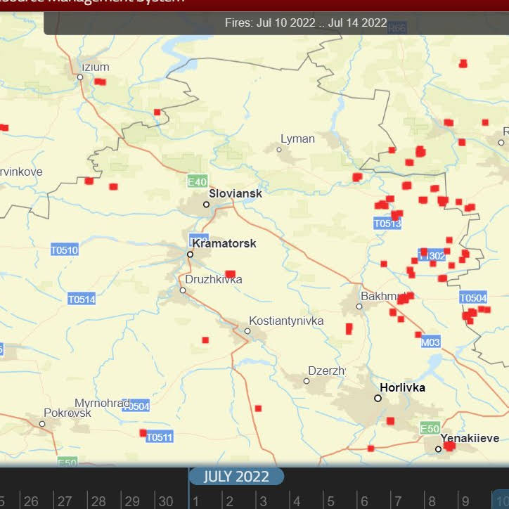Select fire marker covering the T1302 shield

pyautogui.click(x=424, y=252)
